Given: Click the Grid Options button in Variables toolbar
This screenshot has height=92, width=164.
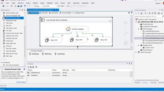Looking at the screenshot, I should coord(36,67).
